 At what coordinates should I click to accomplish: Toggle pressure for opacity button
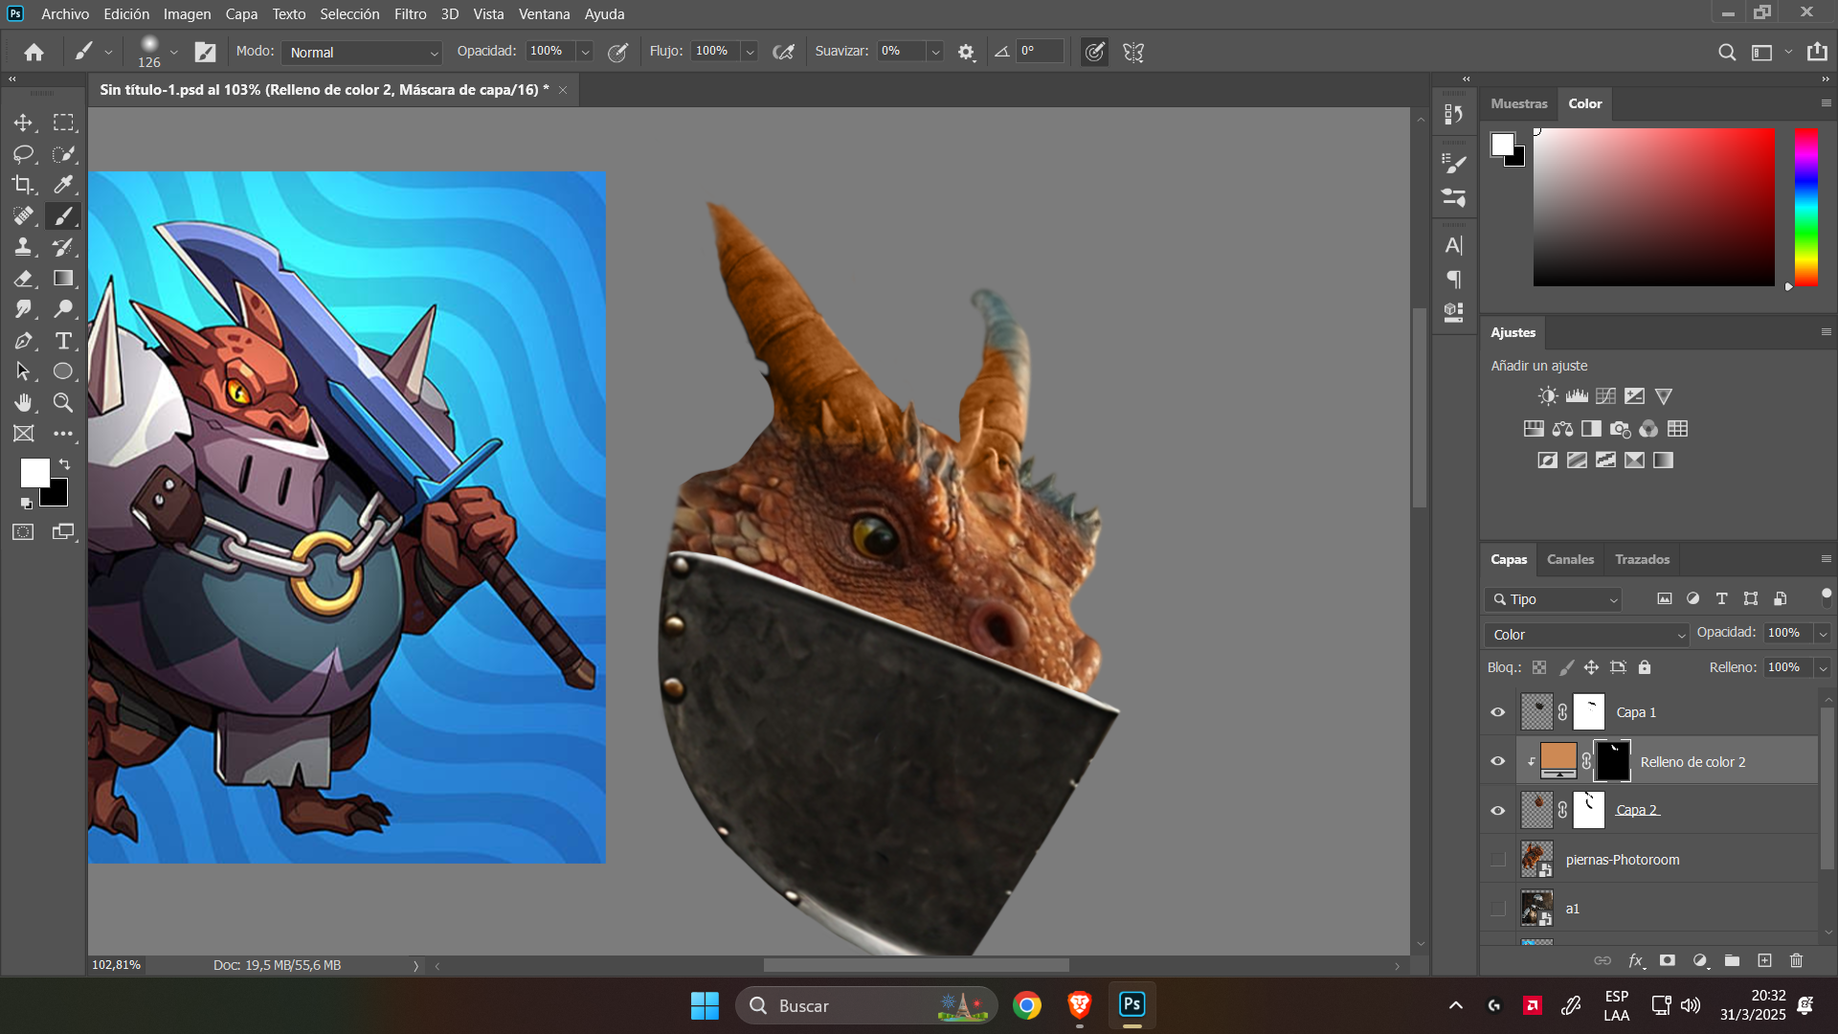(x=618, y=53)
